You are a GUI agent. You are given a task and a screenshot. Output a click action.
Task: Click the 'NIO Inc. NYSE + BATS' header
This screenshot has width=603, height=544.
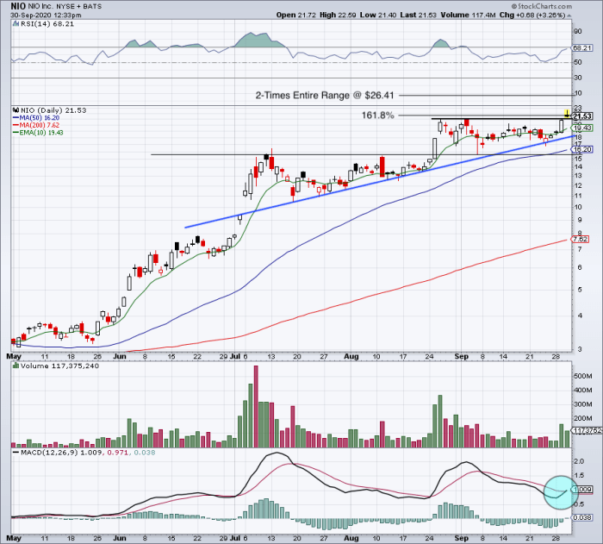point(65,6)
